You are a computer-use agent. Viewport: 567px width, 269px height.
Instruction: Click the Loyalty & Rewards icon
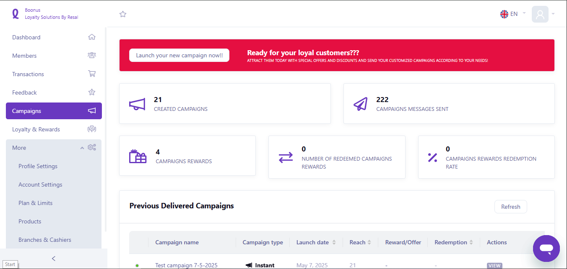[92, 129]
